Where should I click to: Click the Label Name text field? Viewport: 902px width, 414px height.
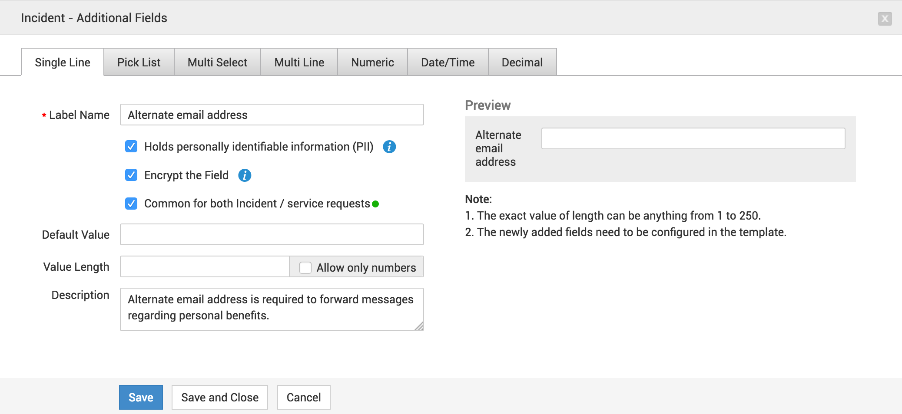(272, 115)
